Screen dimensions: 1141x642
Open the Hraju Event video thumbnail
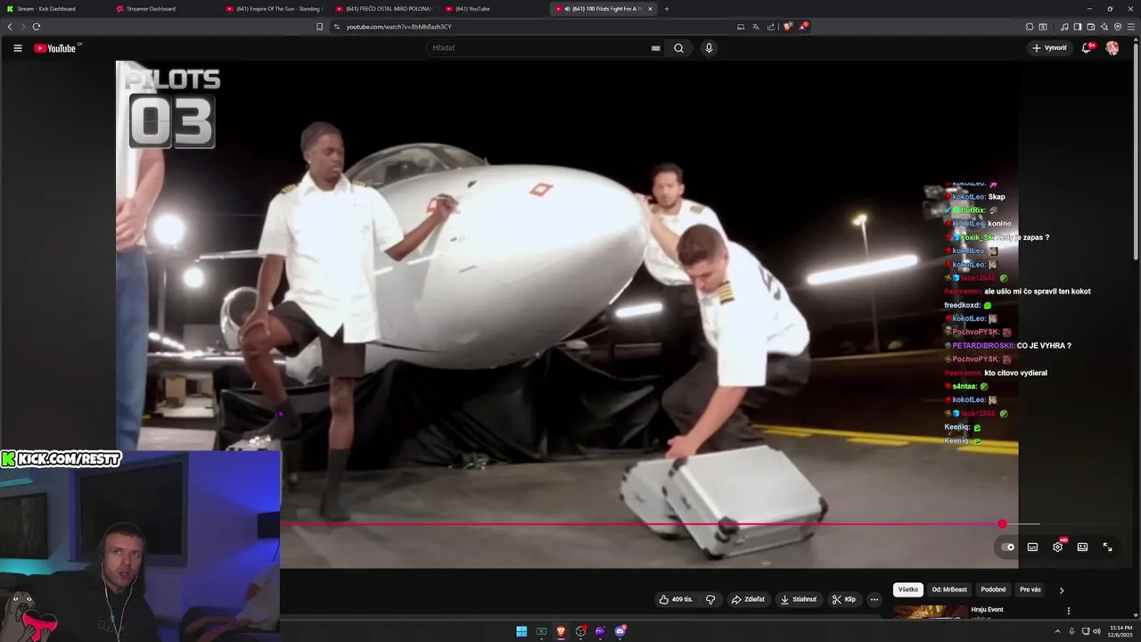pyautogui.click(x=929, y=612)
